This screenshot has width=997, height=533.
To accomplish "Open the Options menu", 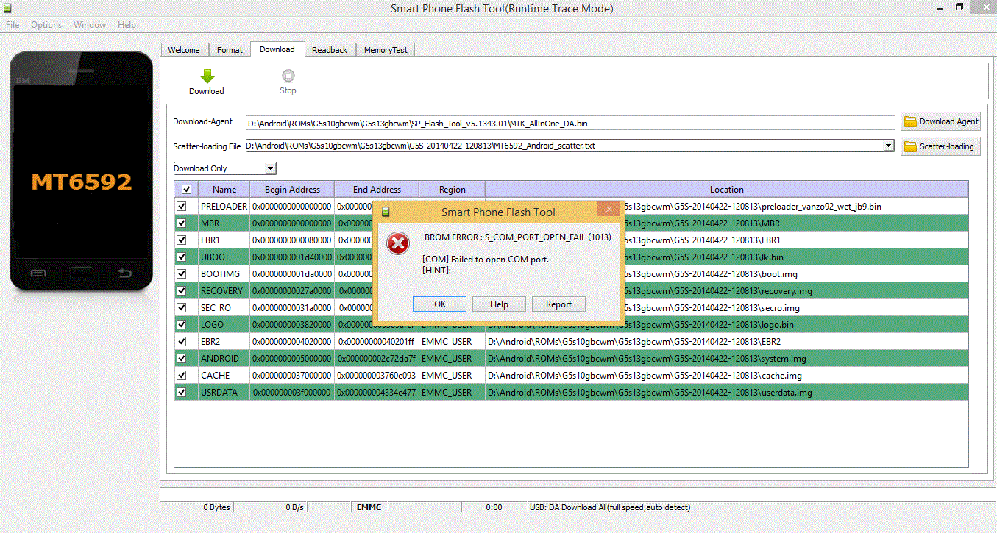I will [x=46, y=24].
